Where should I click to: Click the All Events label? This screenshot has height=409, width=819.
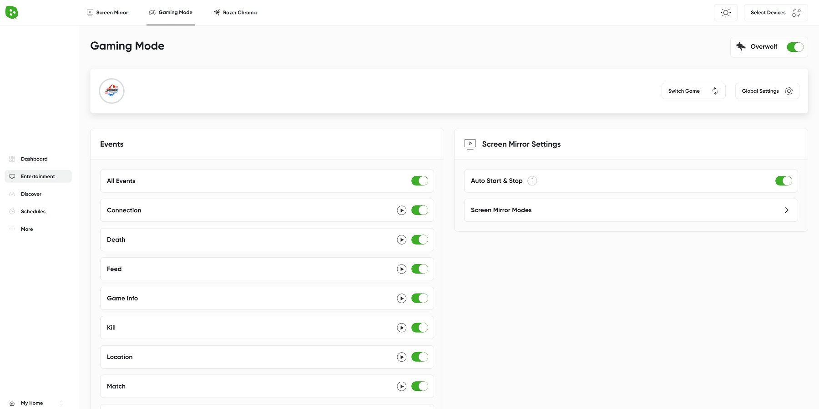click(121, 181)
